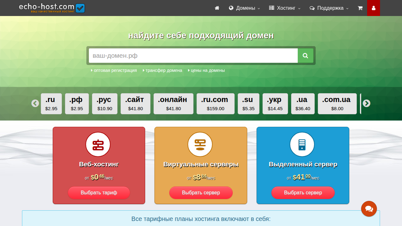Click Выбрать сервер under Виртуальные серверы
402x226 pixels.
(x=201, y=193)
